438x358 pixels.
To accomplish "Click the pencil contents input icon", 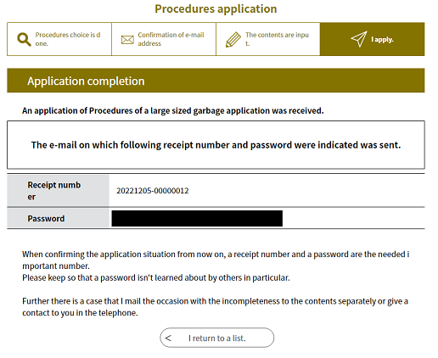I will 233,40.
